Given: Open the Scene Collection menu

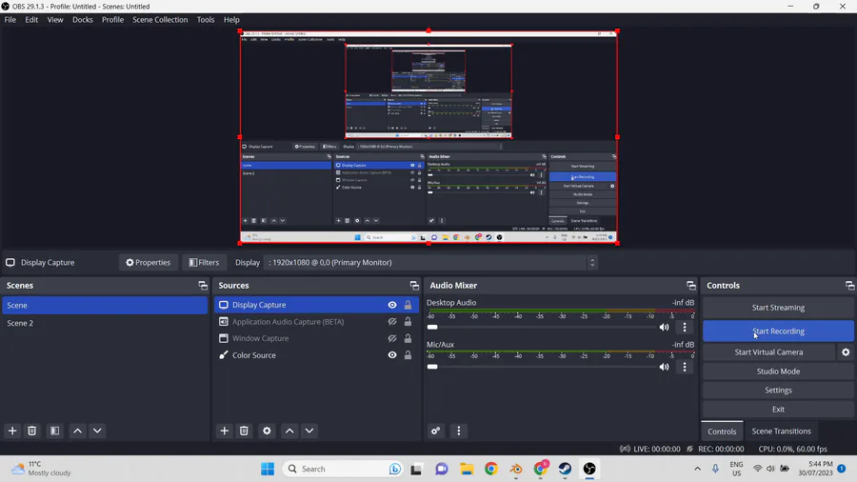Looking at the screenshot, I should click(x=160, y=20).
